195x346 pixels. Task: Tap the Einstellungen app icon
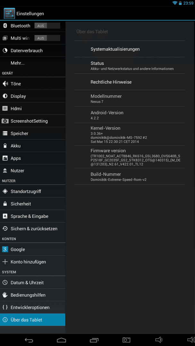[x=9, y=13]
